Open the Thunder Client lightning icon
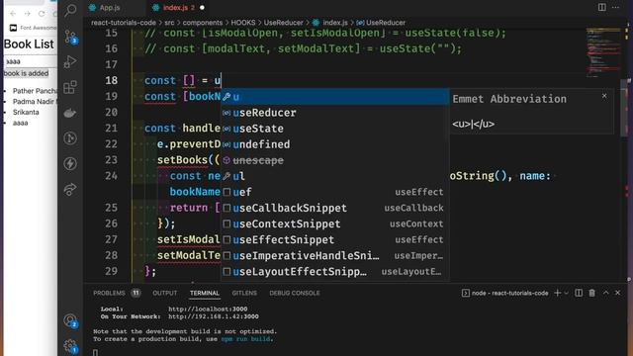This screenshot has width=633, height=356. tap(70, 164)
